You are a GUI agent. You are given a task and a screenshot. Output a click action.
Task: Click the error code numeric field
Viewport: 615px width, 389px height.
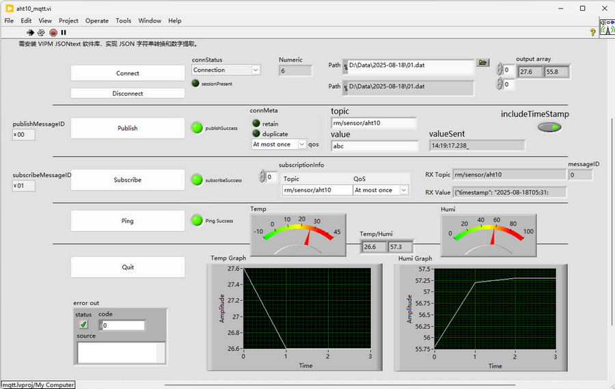click(124, 325)
